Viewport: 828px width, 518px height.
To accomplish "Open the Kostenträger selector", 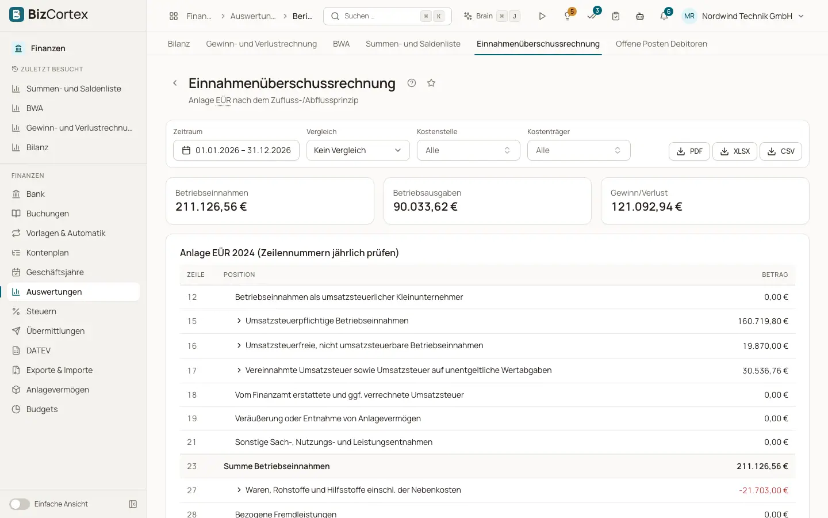I will (x=578, y=150).
